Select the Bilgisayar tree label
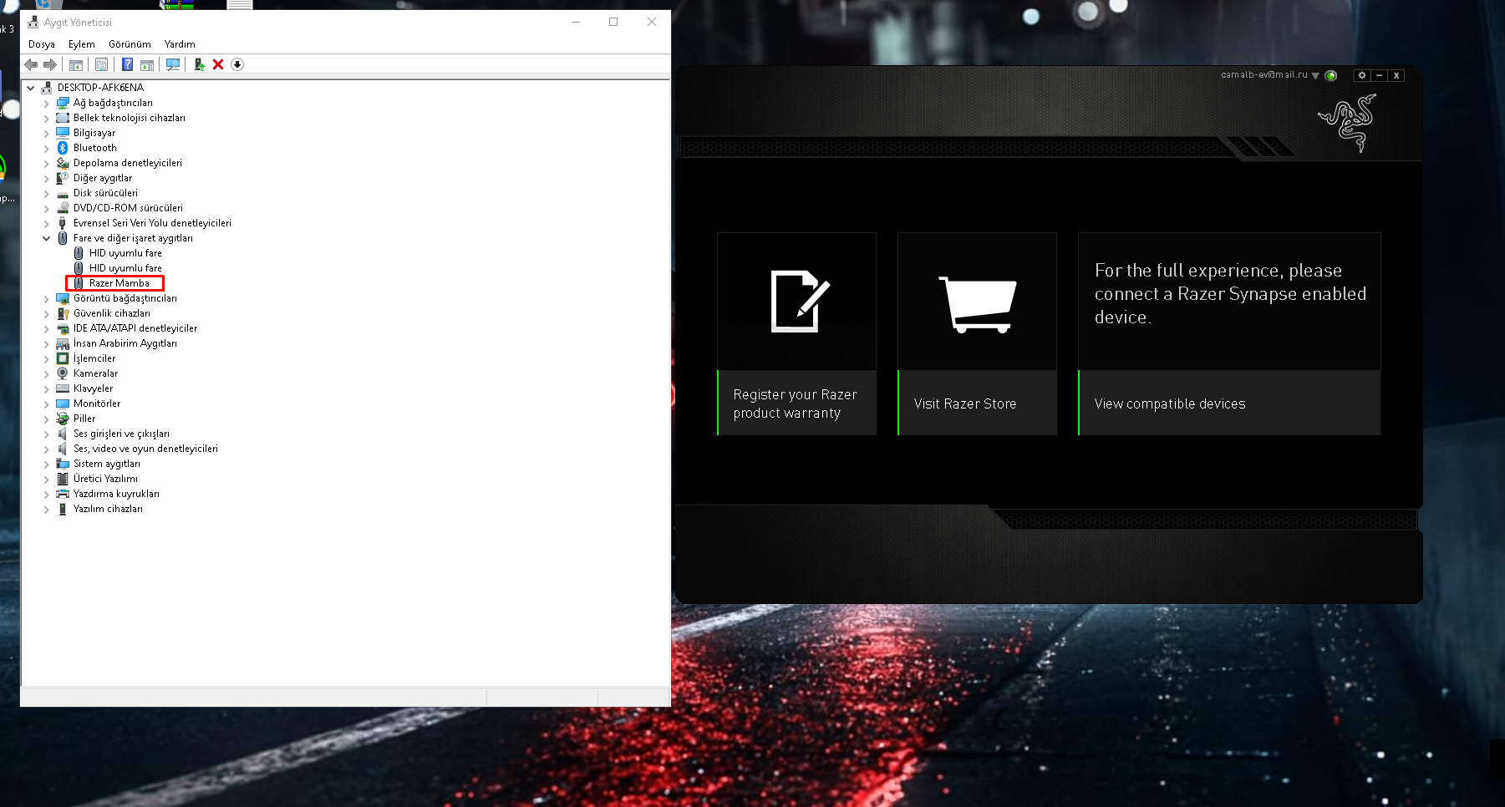The height and width of the screenshot is (807, 1505). pyautogui.click(x=94, y=133)
